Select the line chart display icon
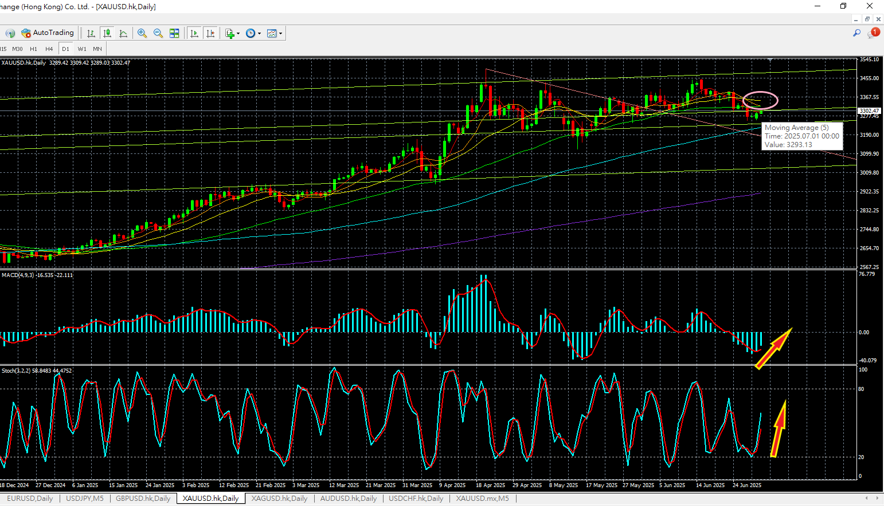This screenshot has height=506, width=884. click(x=123, y=33)
